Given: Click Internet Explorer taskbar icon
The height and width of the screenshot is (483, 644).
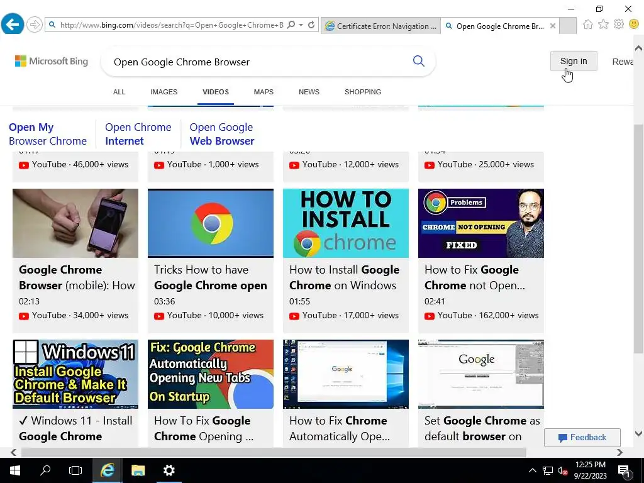Looking at the screenshot, I should tap(107, 470).
